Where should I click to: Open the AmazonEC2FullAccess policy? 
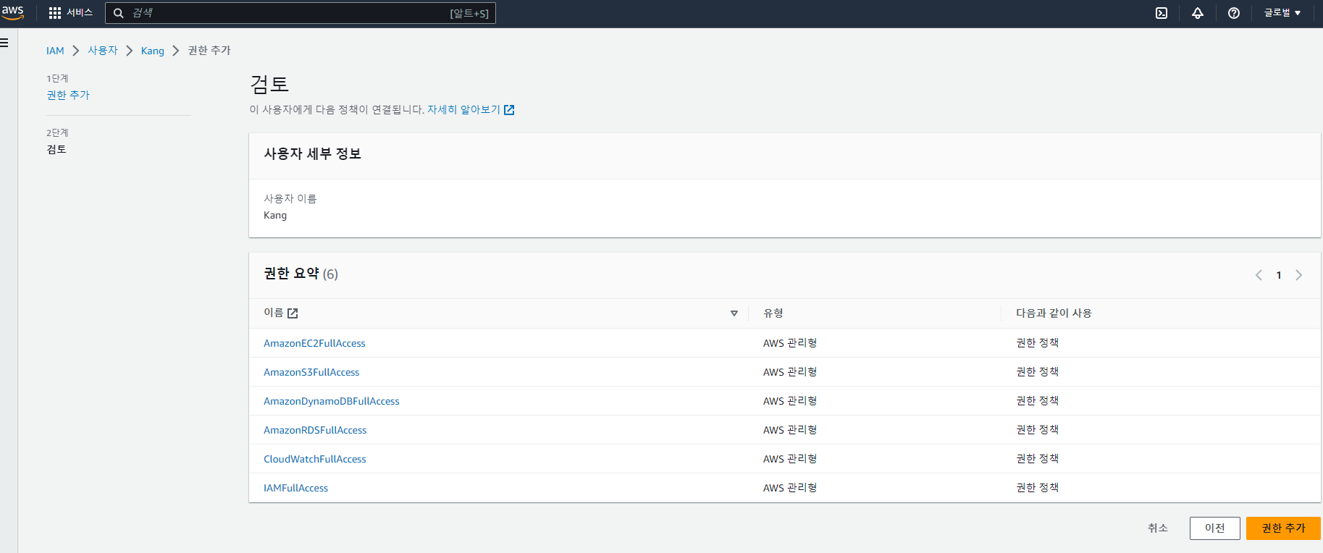point(314,343)
